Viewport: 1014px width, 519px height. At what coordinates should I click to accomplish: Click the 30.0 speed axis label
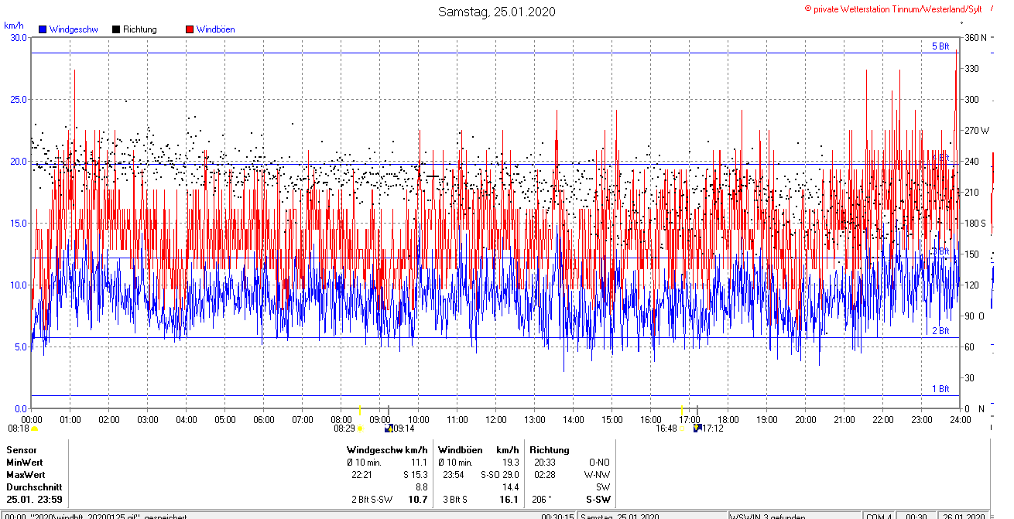pyautogui.click(x=17, y=37)
